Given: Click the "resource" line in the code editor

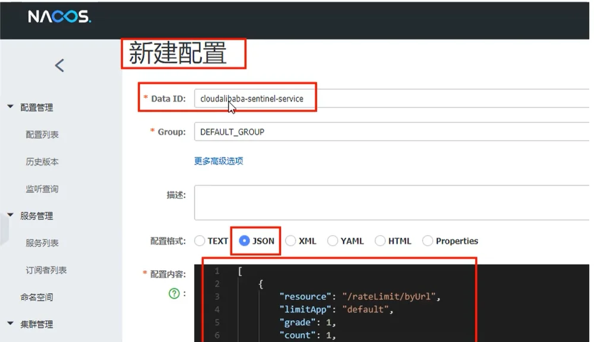Looking at the screenshot, I should [360, 296].
